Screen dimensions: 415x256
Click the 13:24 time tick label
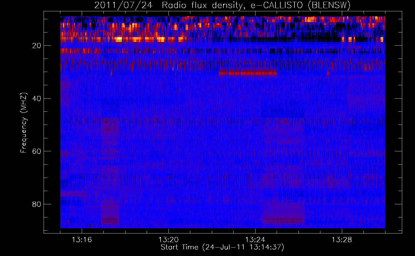(255, 240)
